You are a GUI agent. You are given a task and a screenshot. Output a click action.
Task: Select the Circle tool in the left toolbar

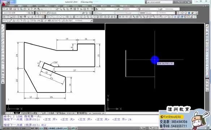(x=3, y=45)
